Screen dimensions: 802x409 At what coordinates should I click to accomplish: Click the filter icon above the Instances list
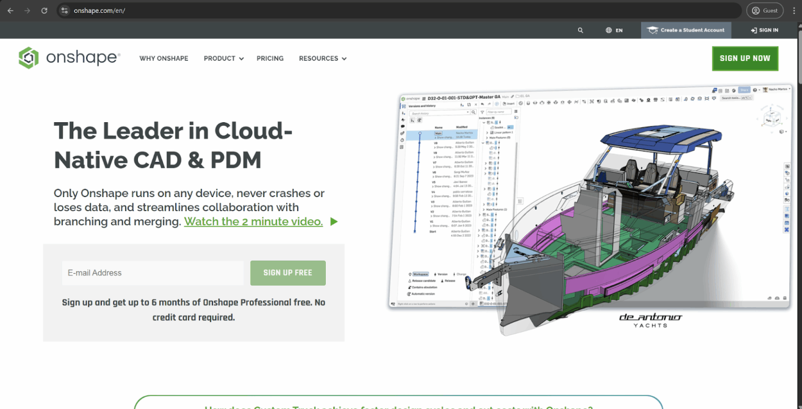tap(482, 112)
